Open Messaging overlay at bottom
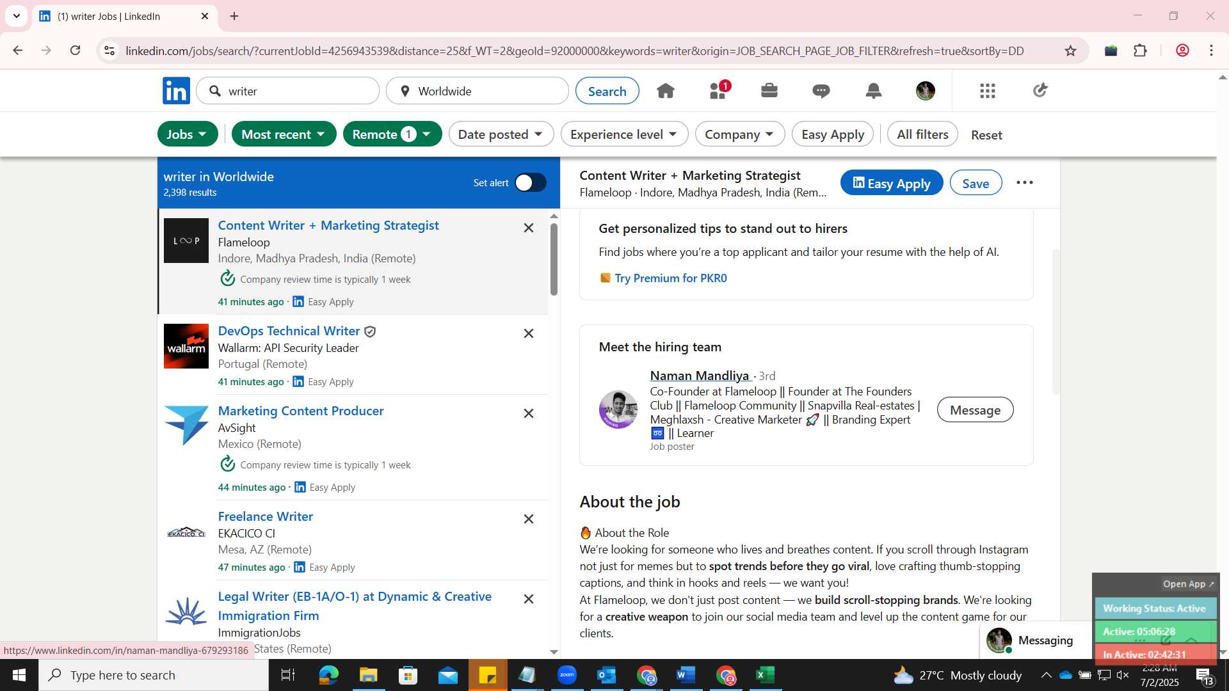 click(1035, 640)
